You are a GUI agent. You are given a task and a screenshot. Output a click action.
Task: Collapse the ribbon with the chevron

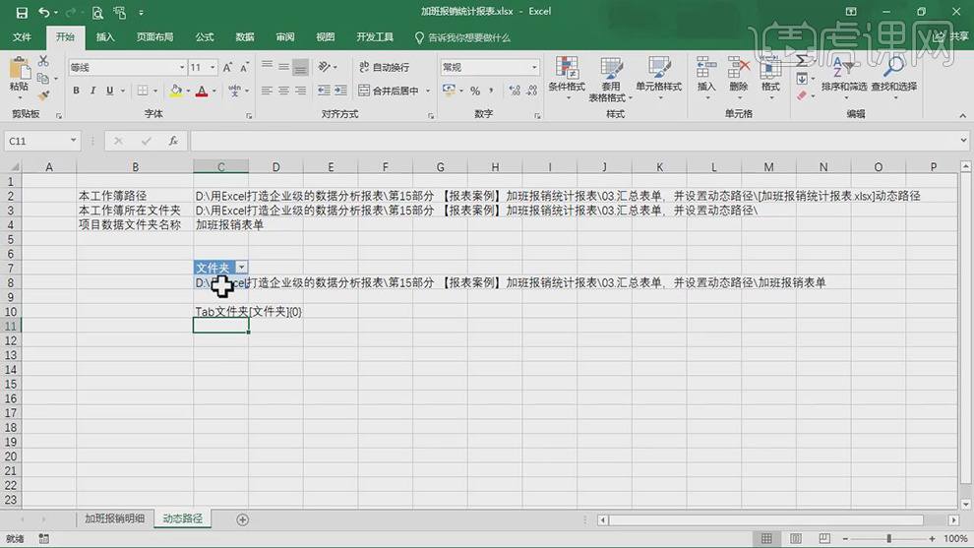(x=962, y=115)
